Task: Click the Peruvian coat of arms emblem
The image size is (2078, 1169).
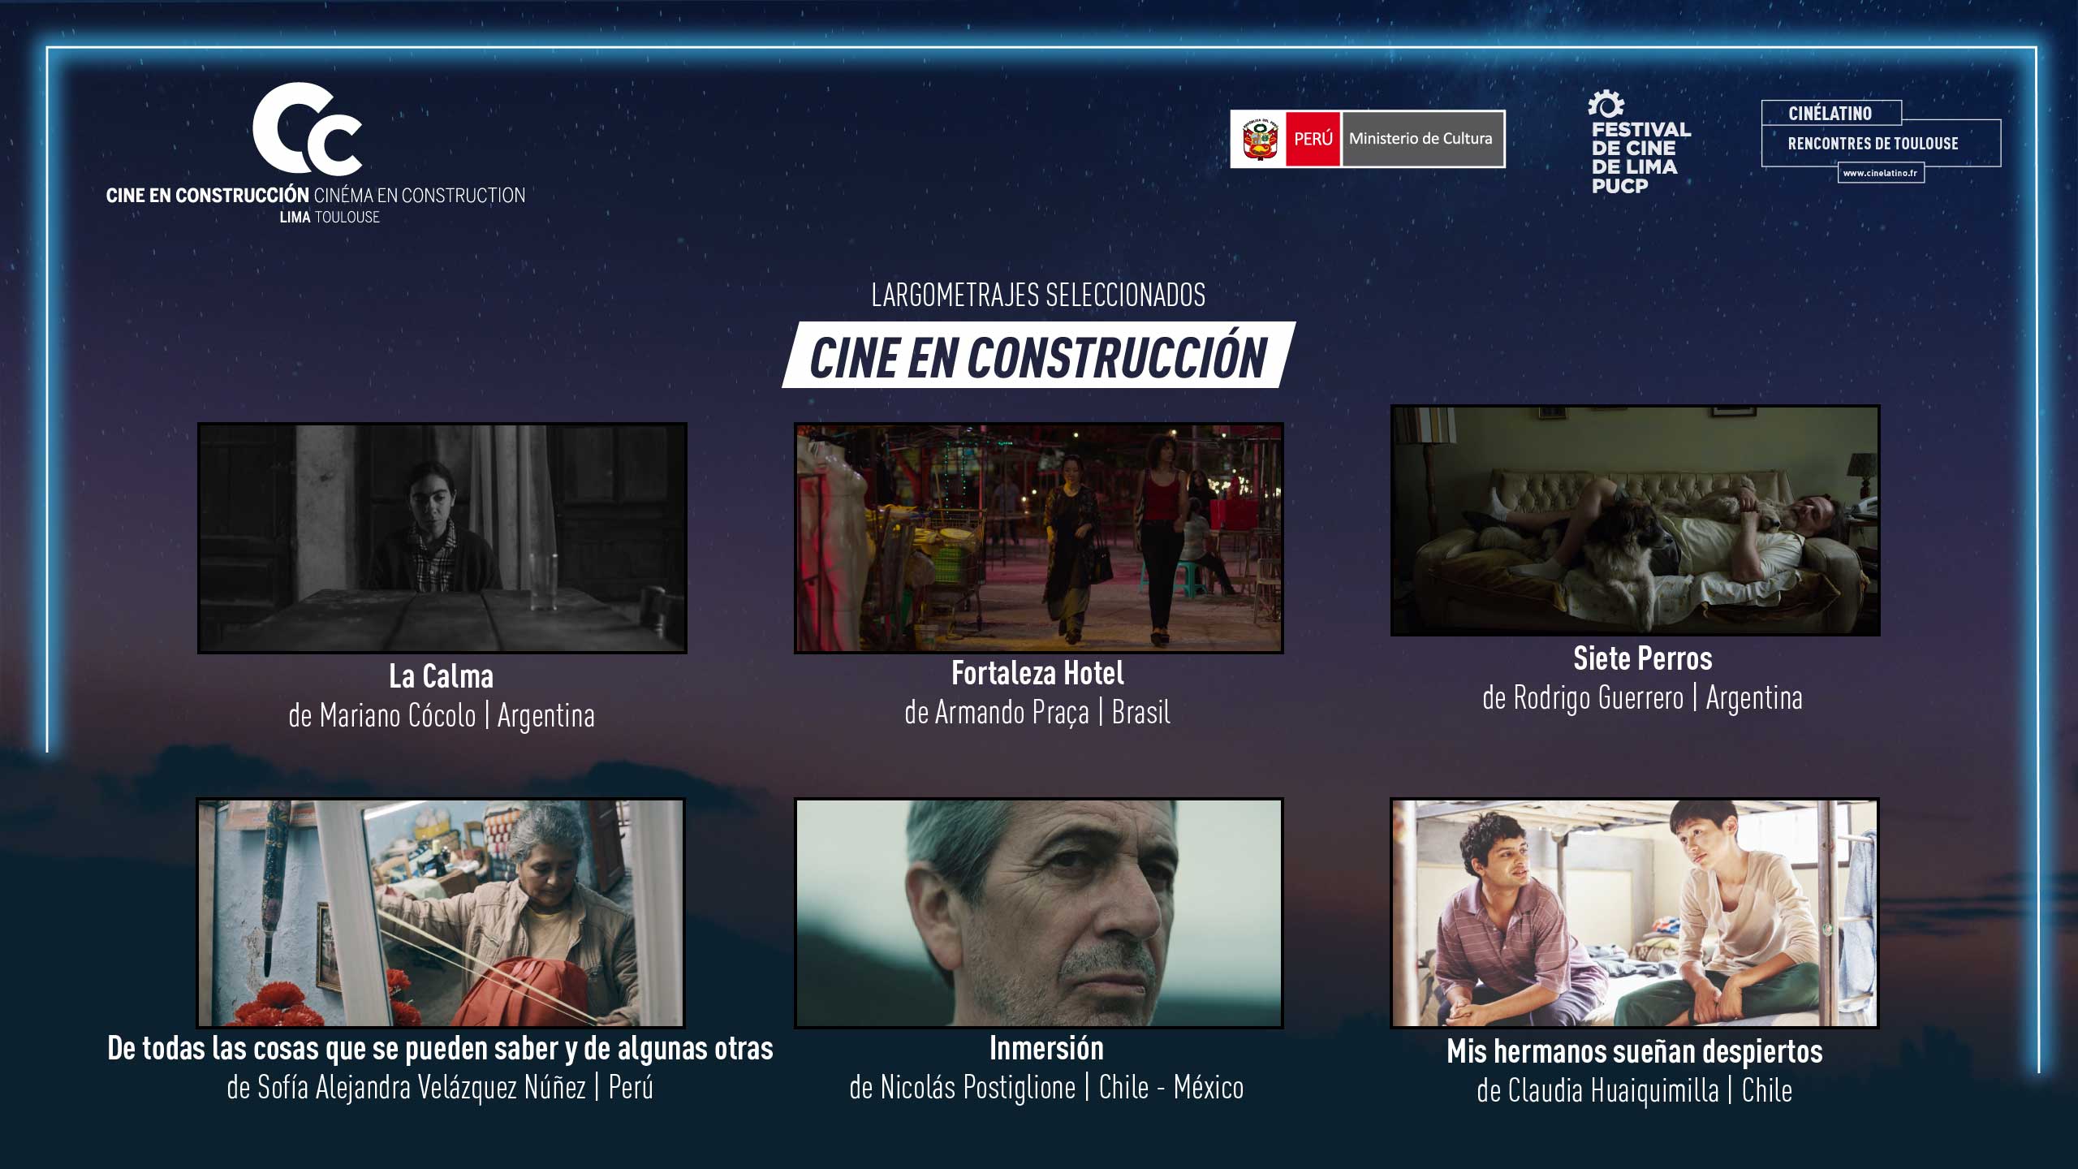Action: [1260, 140]
